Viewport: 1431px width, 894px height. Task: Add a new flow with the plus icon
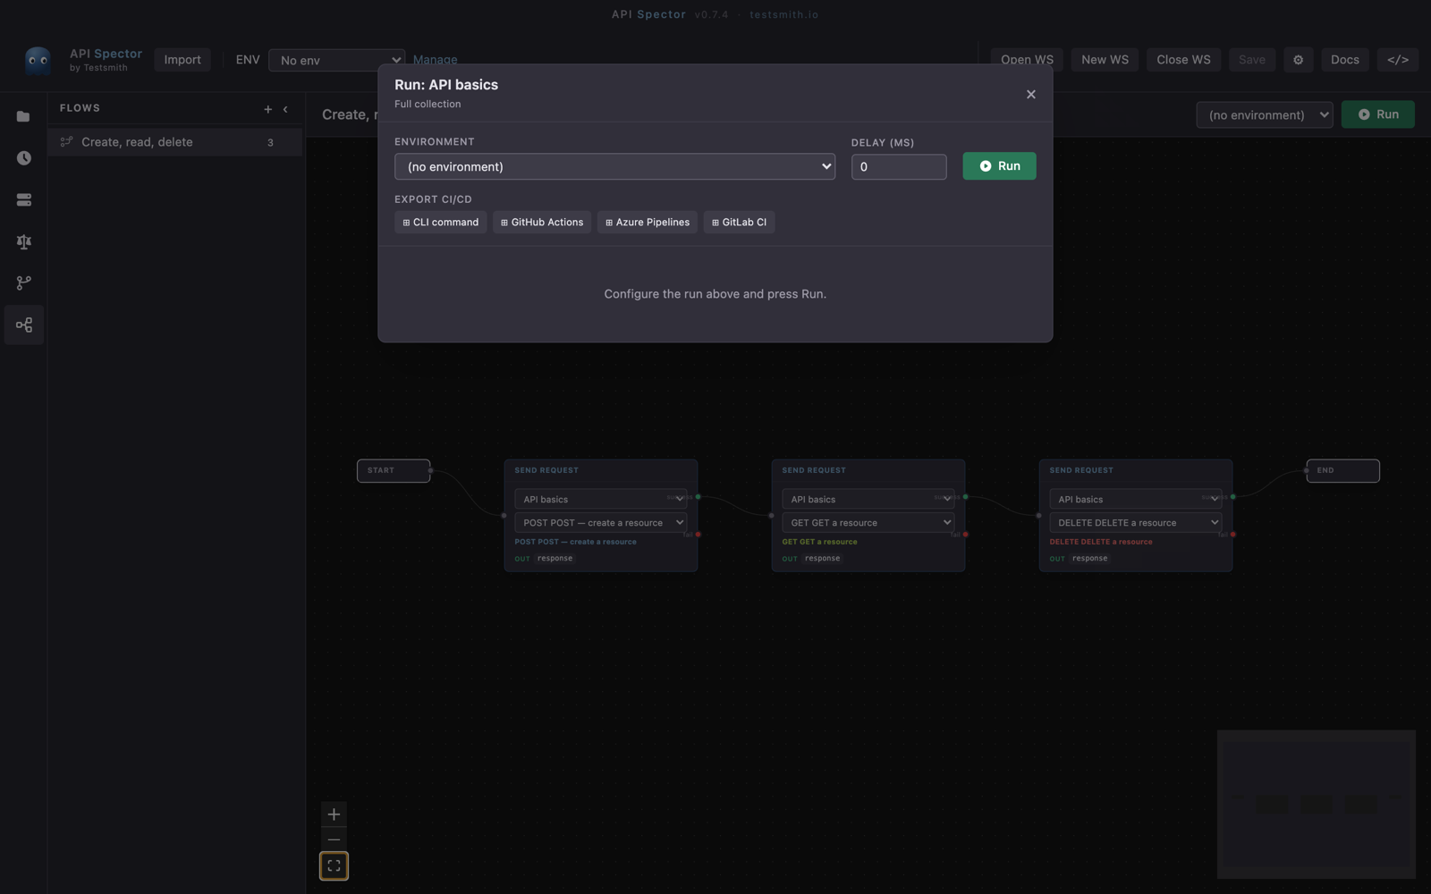[x=267, y=109]
